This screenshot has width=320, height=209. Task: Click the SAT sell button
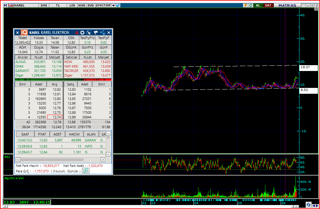(x=268, y=5)
